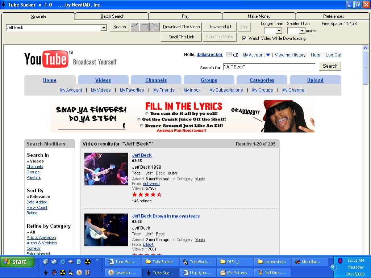The image size is (371, 278).
Task: Click the Bluetooth icon in the system tray
Action: coord(340,261)
